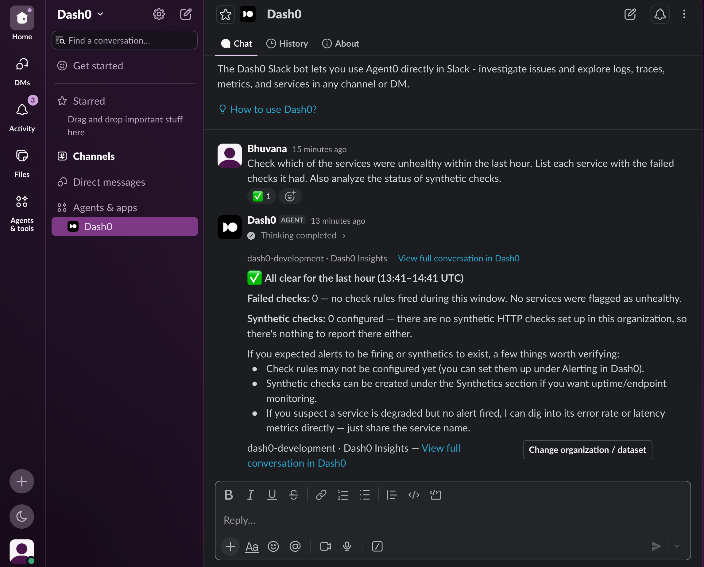Select the Dash0 app in sidebar
This screenshot has height=567, width=704.
tap(125, 226)
